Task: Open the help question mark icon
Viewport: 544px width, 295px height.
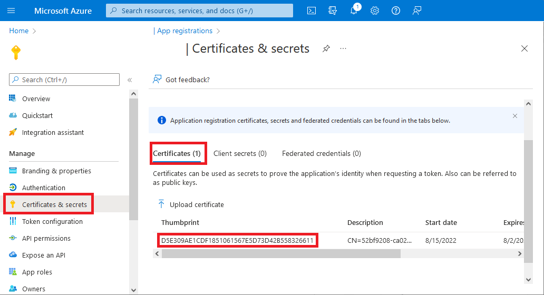Action: click(x=396, y=11)
